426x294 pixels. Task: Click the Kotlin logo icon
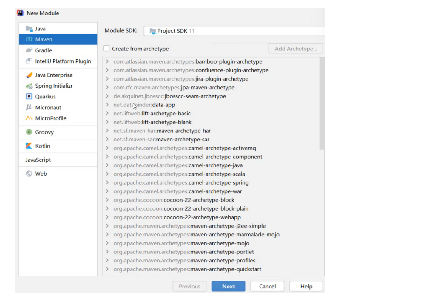(29, 146)
